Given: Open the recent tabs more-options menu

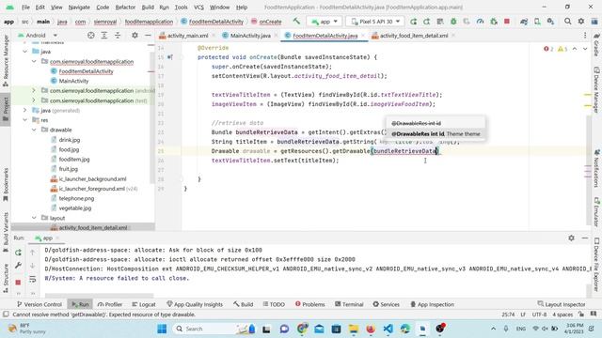Looking at the screenshot, I should click(585, 36).
